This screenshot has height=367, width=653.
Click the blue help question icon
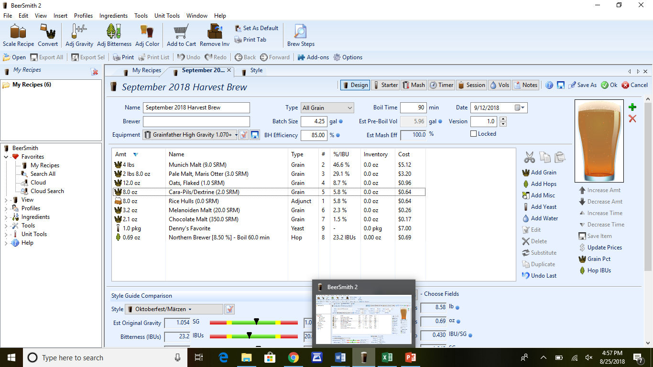click(549, 85)
